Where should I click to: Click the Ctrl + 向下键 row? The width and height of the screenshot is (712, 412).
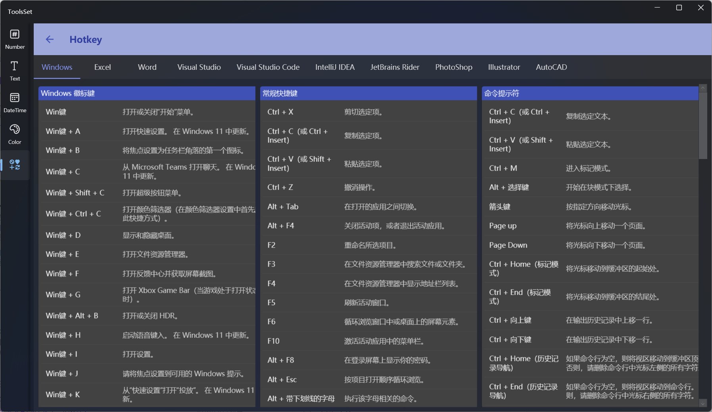coord(591,339)
